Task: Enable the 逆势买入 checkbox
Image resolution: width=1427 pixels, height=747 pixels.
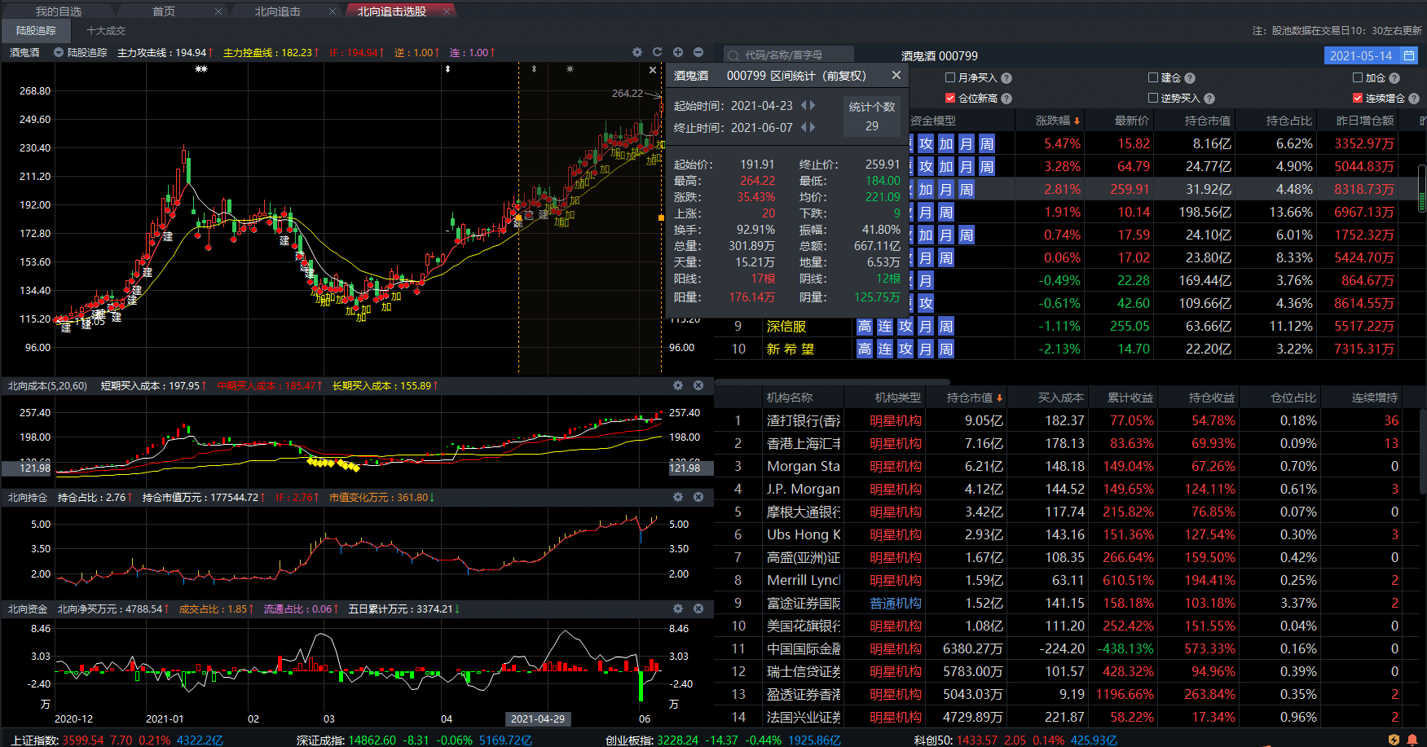Action: click(x=1153, y=98)
